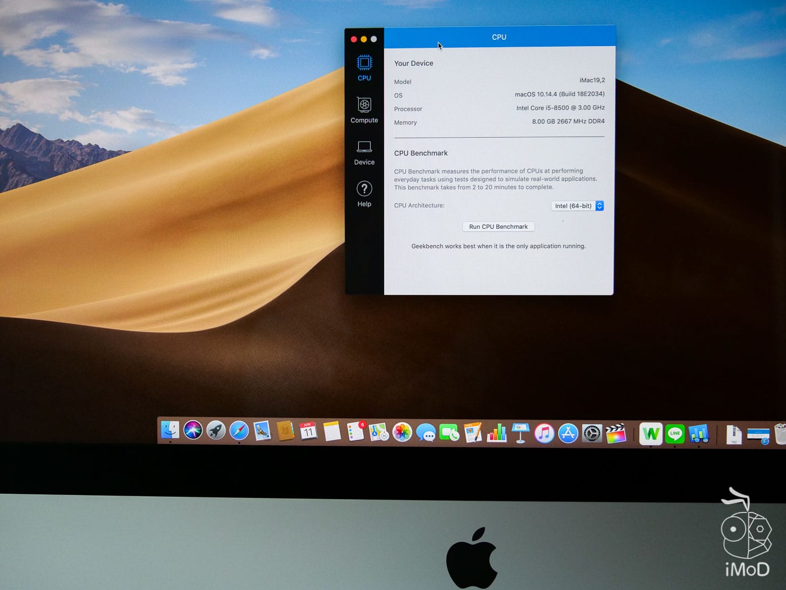Open LINE from the Dock

pos(674,433)
